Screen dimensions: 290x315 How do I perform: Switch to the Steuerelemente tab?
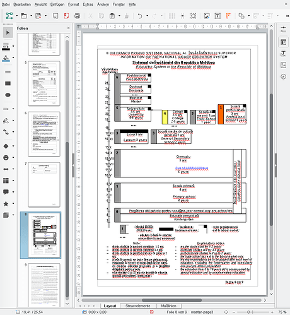[138, 306]
